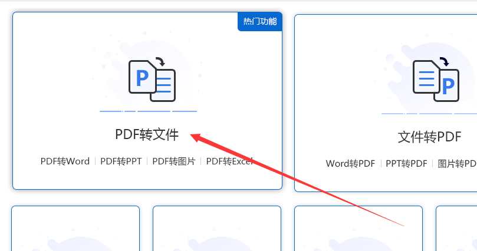This screenshot has height=251, width=477.
Task: Click the 文件转PDF document conversion icon
Action: [436, 80]
